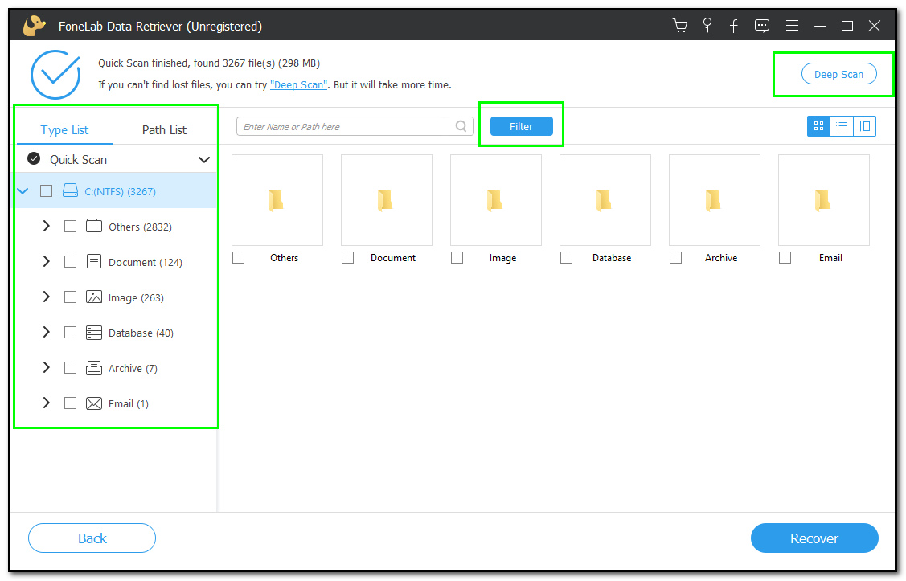The image size is (906, 581).
Task: Open the Database folder thumbnail
Action: pos(605,200)
